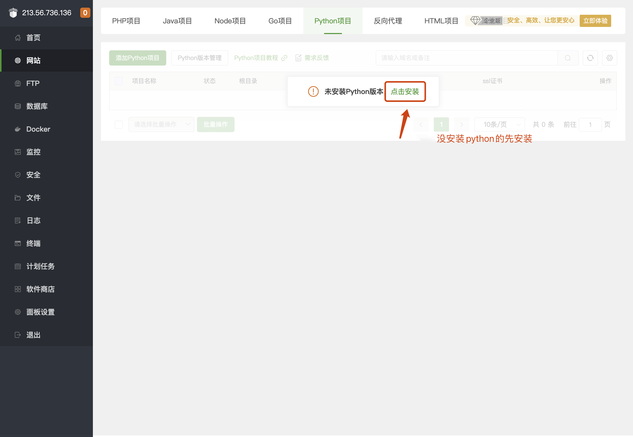633x437 pixels.
Task: Click the home icon beside 首页
Action: pos(18,38)
